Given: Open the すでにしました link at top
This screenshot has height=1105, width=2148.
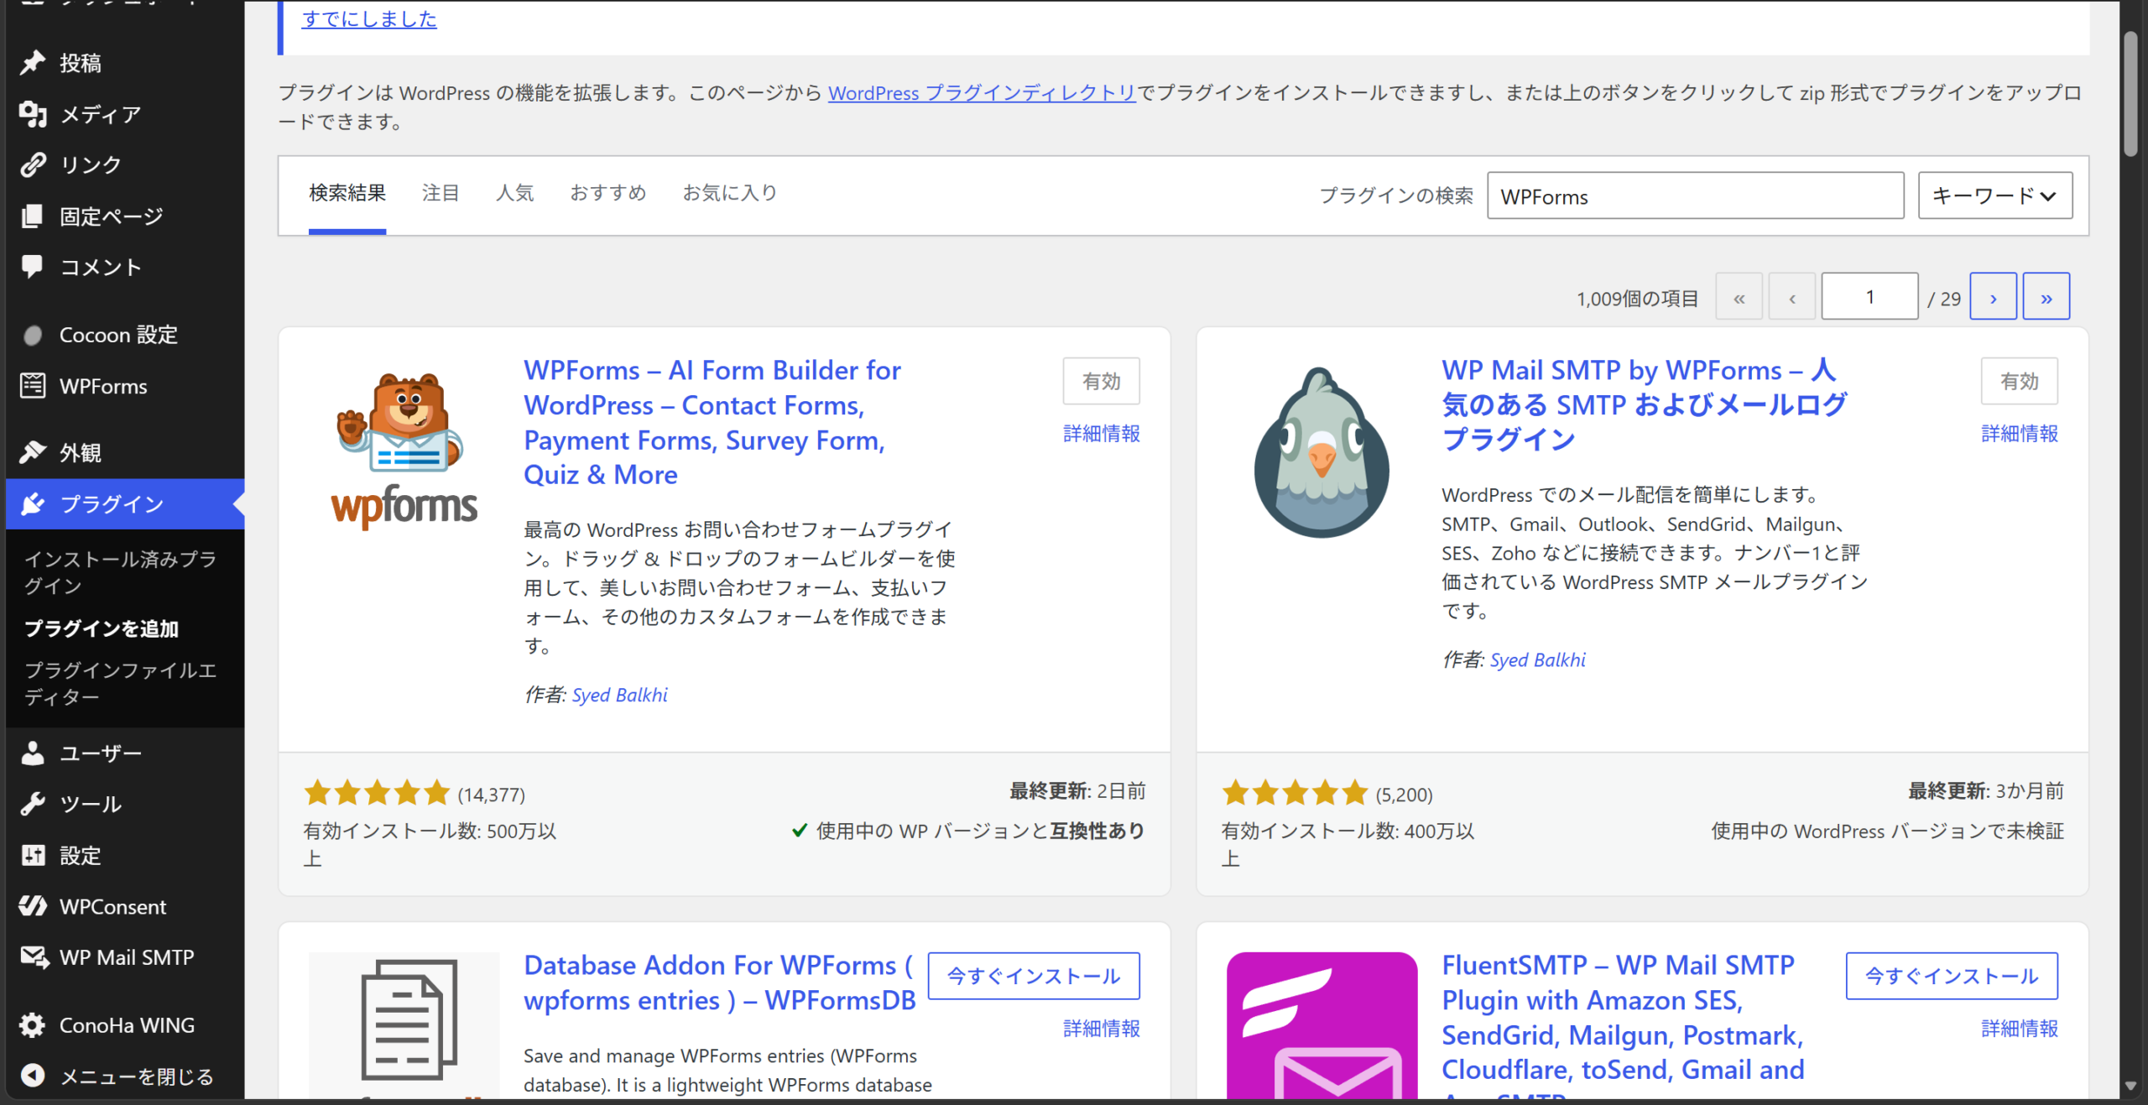Looking at the screenshot, I should [x=369, y=18].
